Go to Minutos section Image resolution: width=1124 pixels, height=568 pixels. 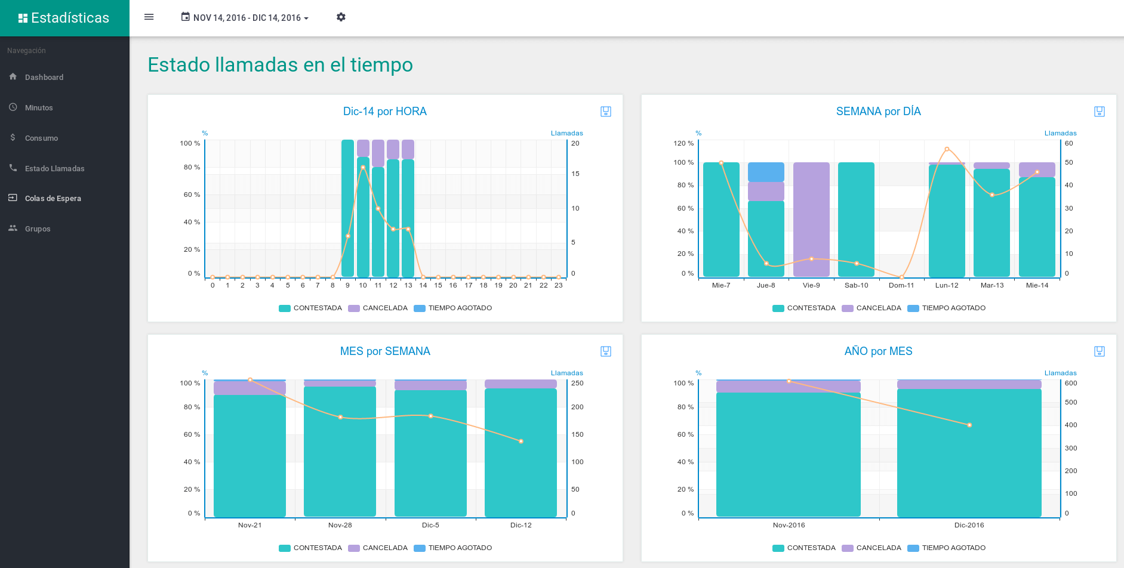click(x=64, y=107)
